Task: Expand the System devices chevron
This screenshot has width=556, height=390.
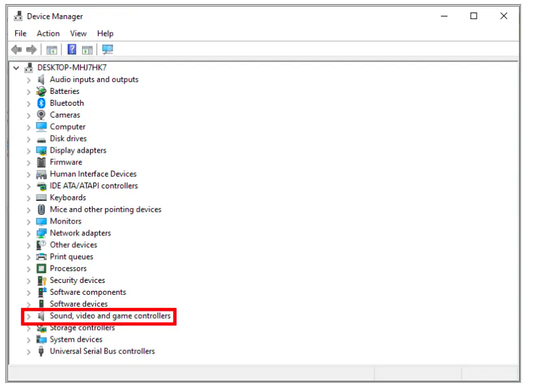Action: point(28,340)
